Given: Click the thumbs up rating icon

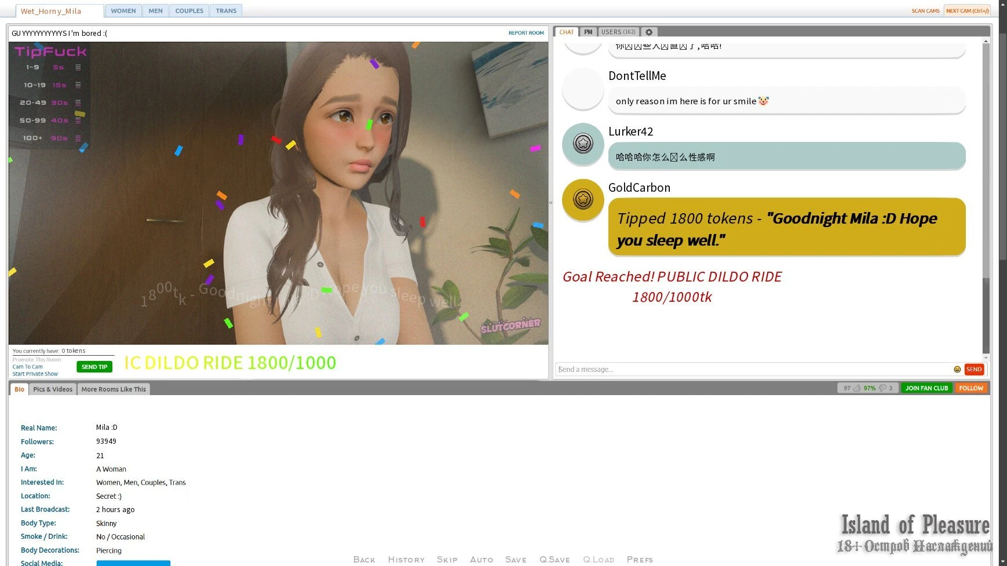Looking at the screenshot, I should [857, 388].
